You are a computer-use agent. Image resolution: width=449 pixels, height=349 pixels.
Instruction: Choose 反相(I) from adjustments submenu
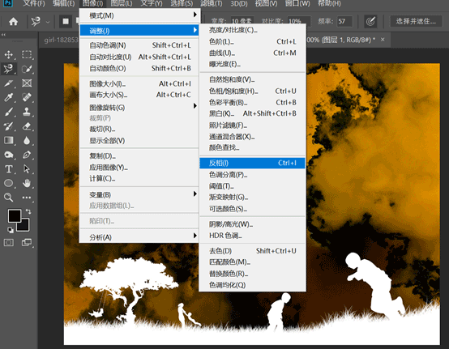tap(252, 163)
